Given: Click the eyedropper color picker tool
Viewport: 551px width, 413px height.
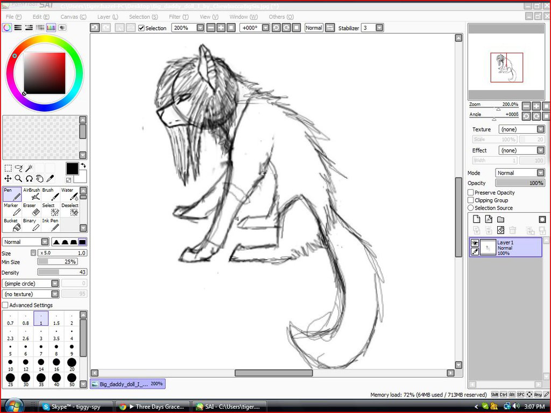Looking at the screenshot, I should click(x=51, y=178).
